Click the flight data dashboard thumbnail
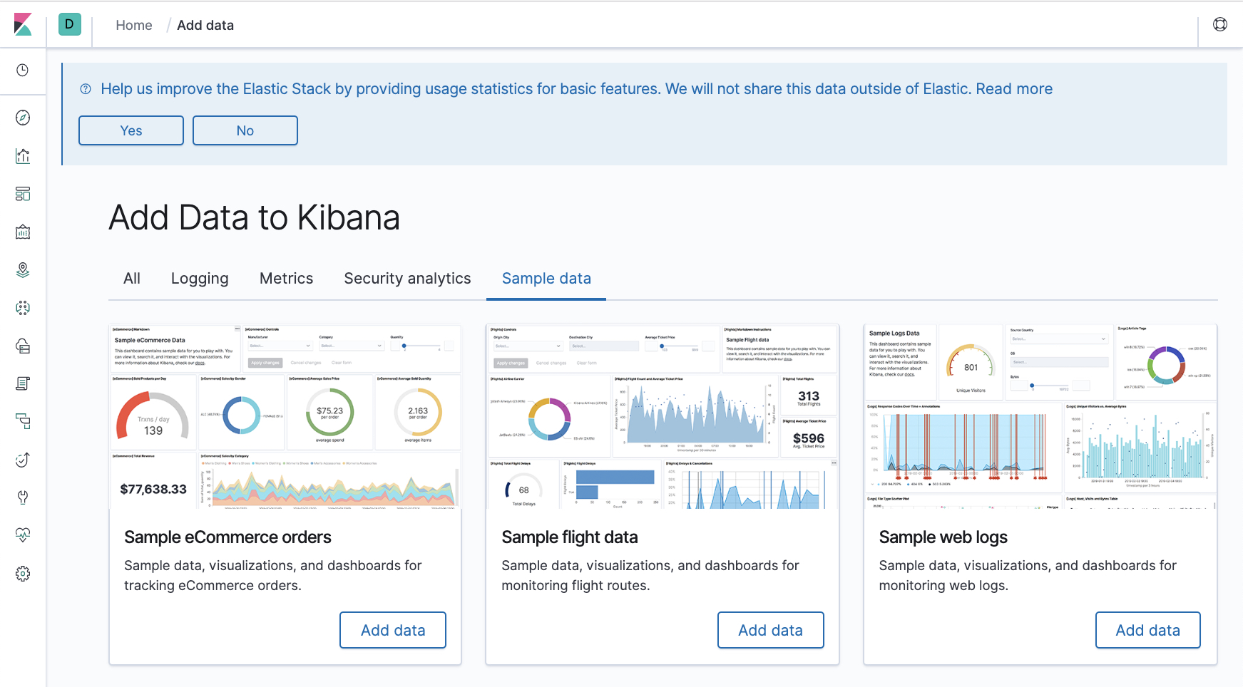Image resolution: width=1243 pixels, height=687 pixels. point(663,416)
